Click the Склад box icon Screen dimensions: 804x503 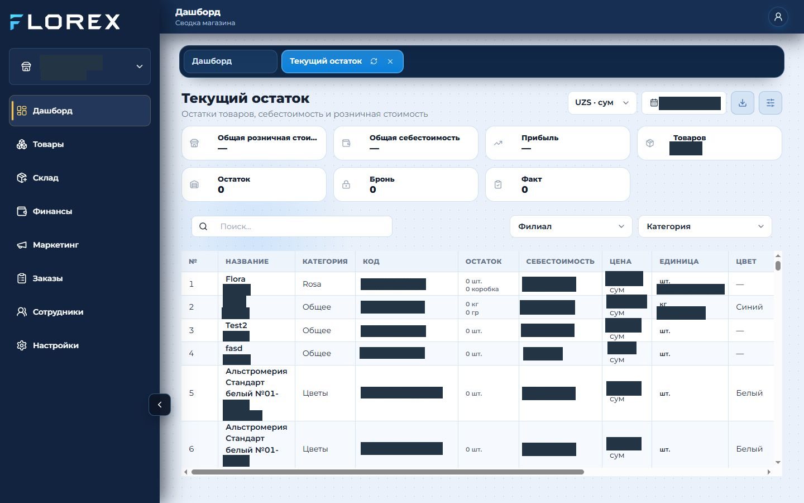tap(22, 178)
